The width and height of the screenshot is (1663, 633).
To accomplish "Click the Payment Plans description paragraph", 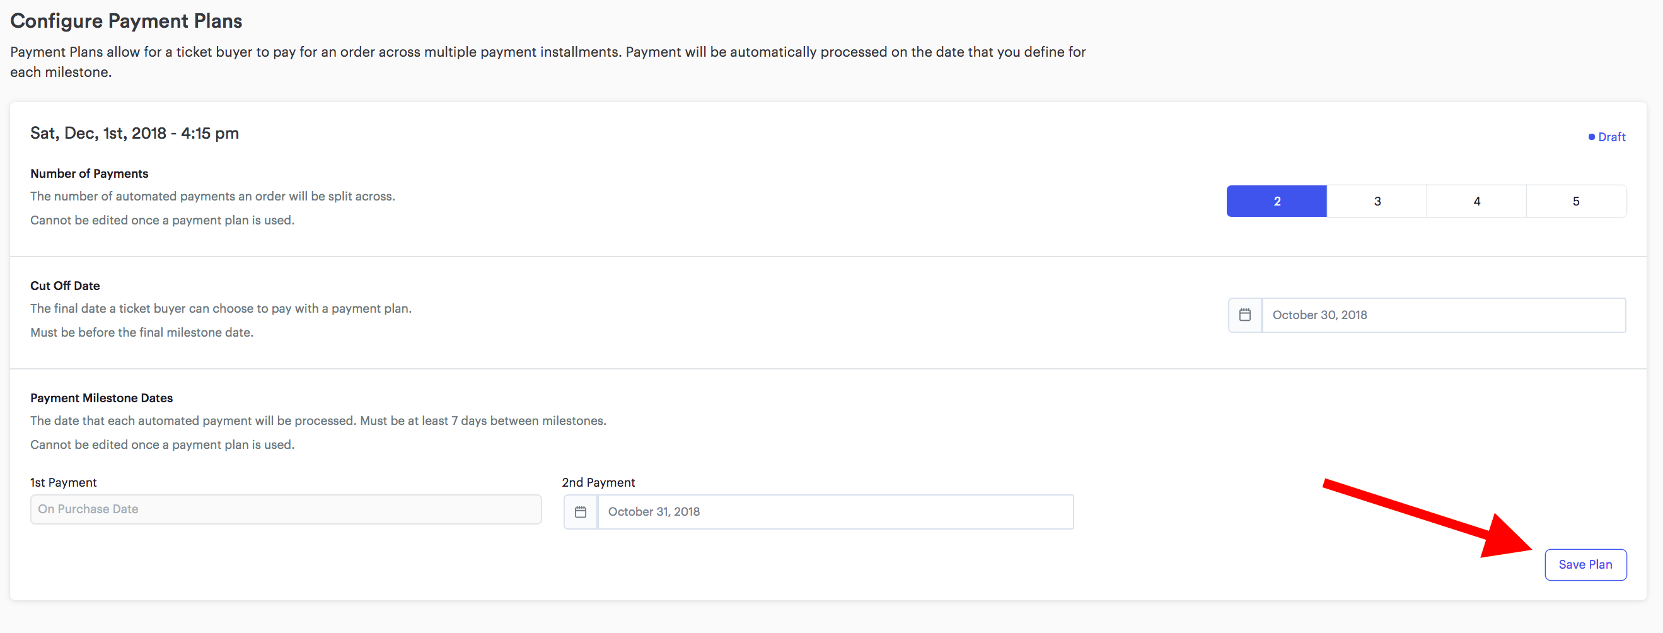I will tap(547, 62).
